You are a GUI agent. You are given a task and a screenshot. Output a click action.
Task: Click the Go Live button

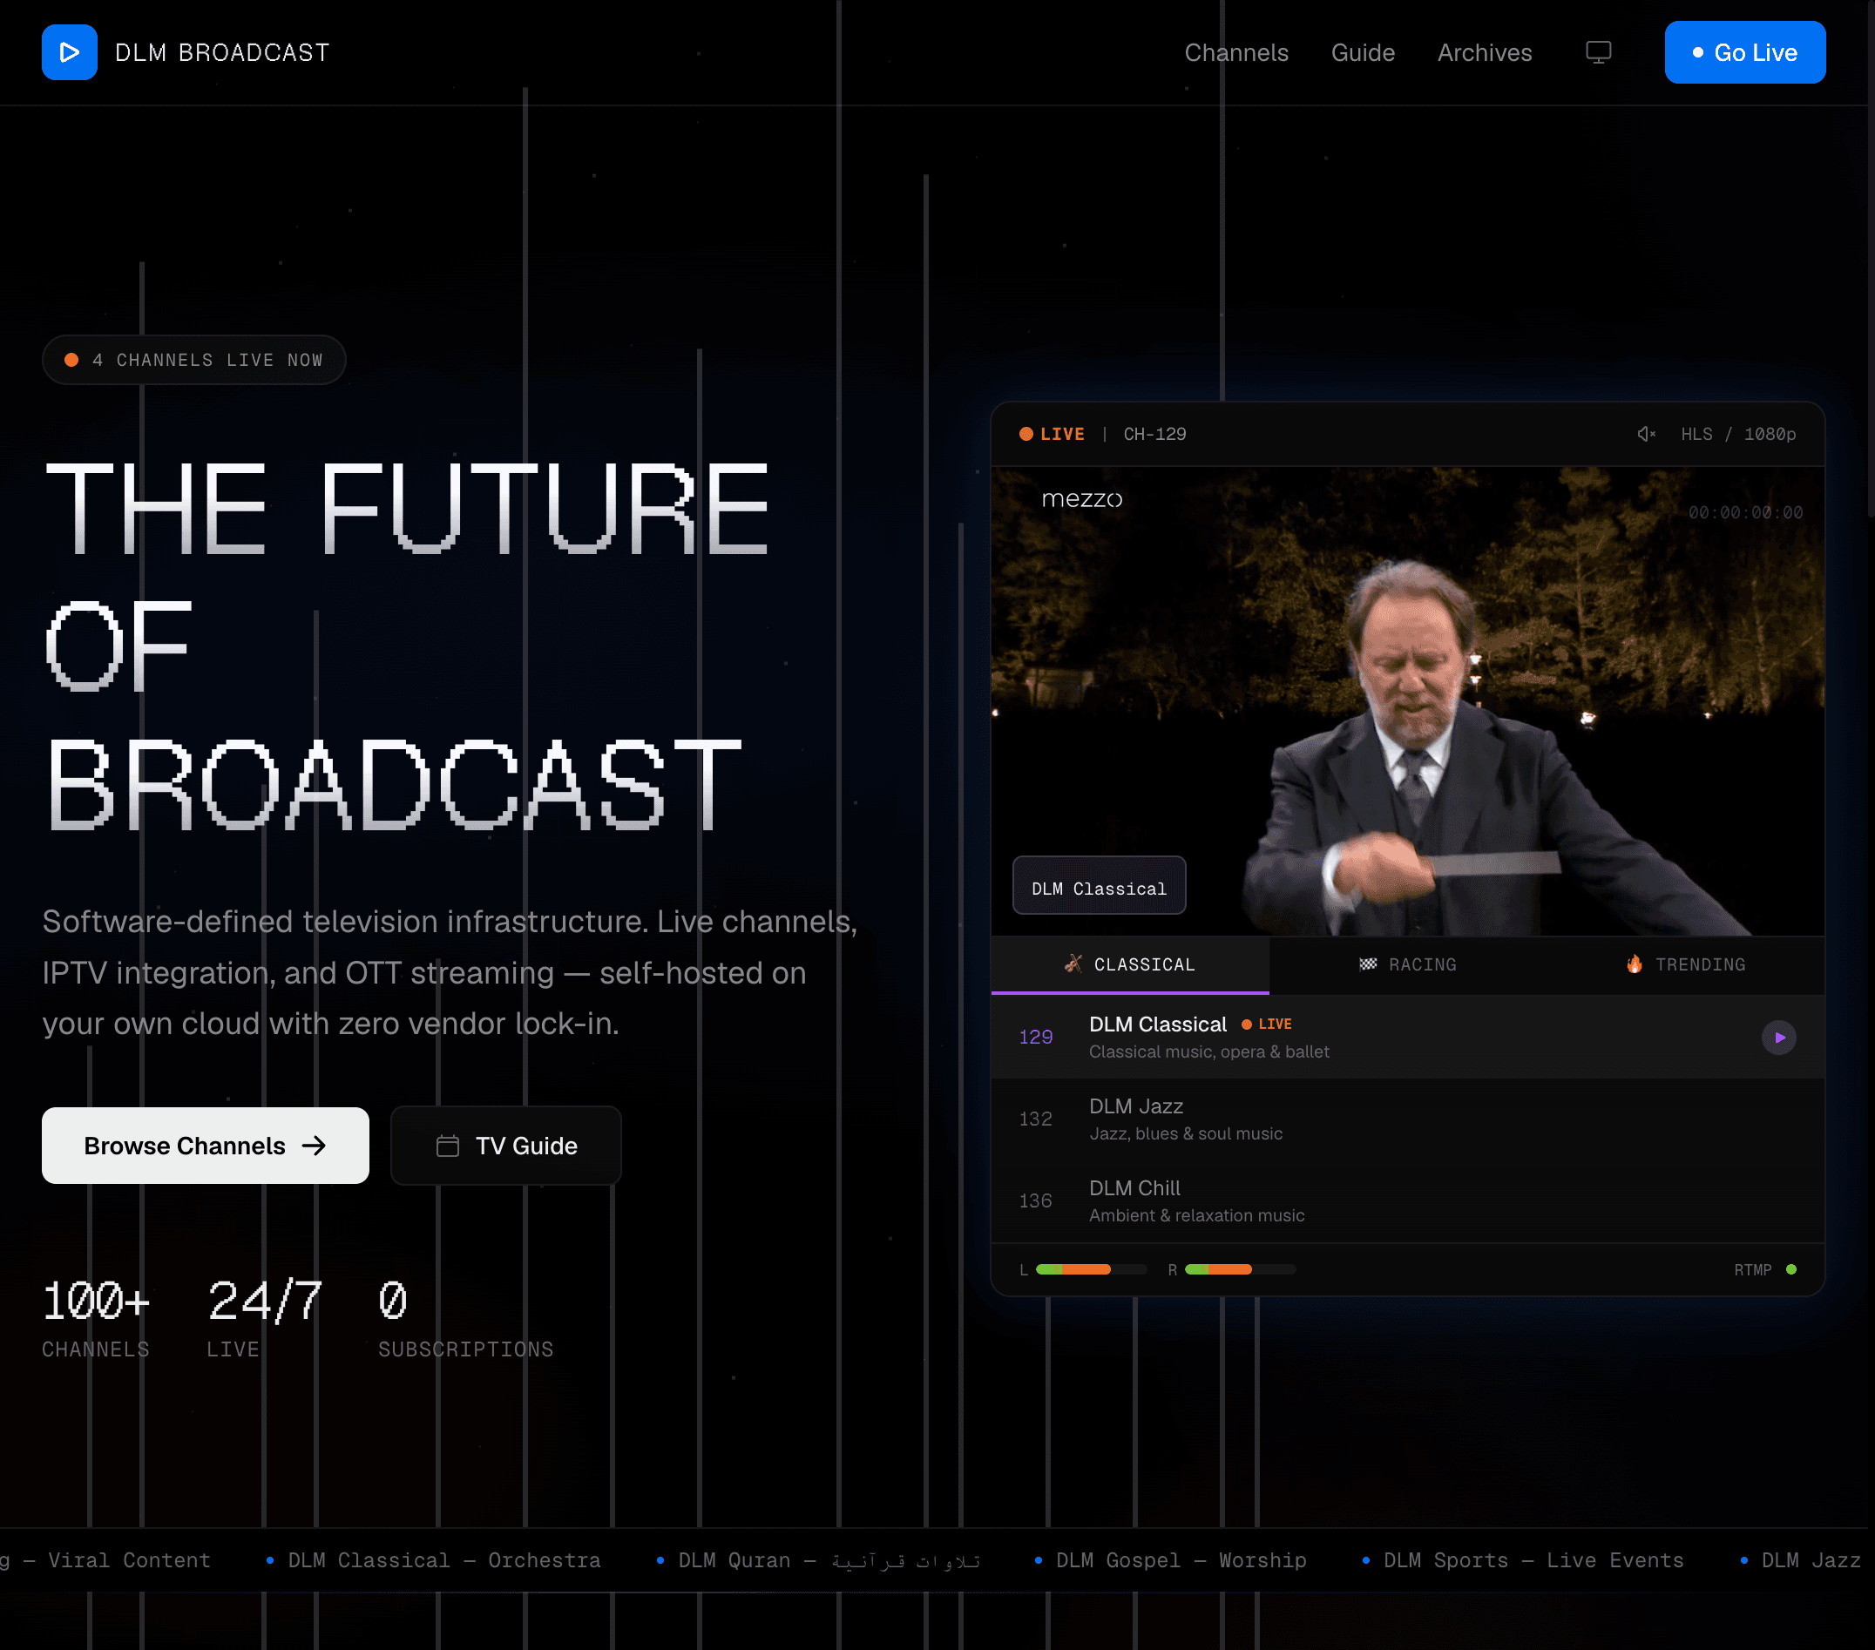1744,52
